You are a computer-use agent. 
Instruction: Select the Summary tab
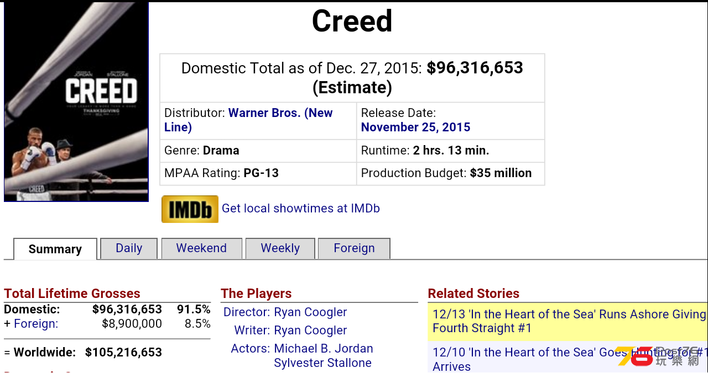[55, 249]
